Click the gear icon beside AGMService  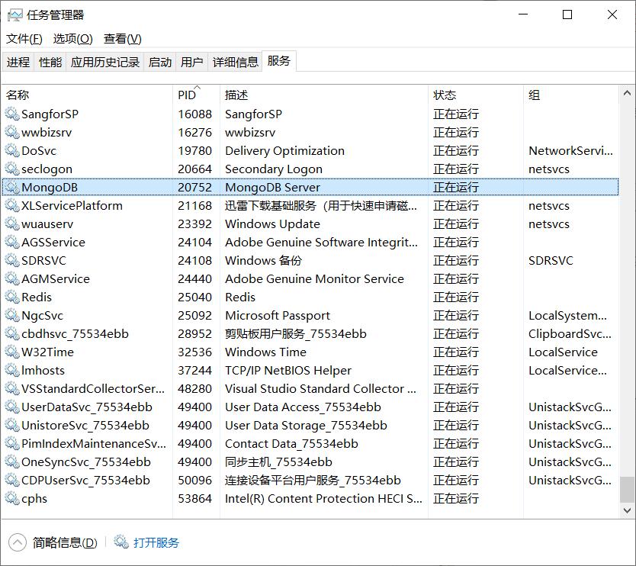click(12, 278)
